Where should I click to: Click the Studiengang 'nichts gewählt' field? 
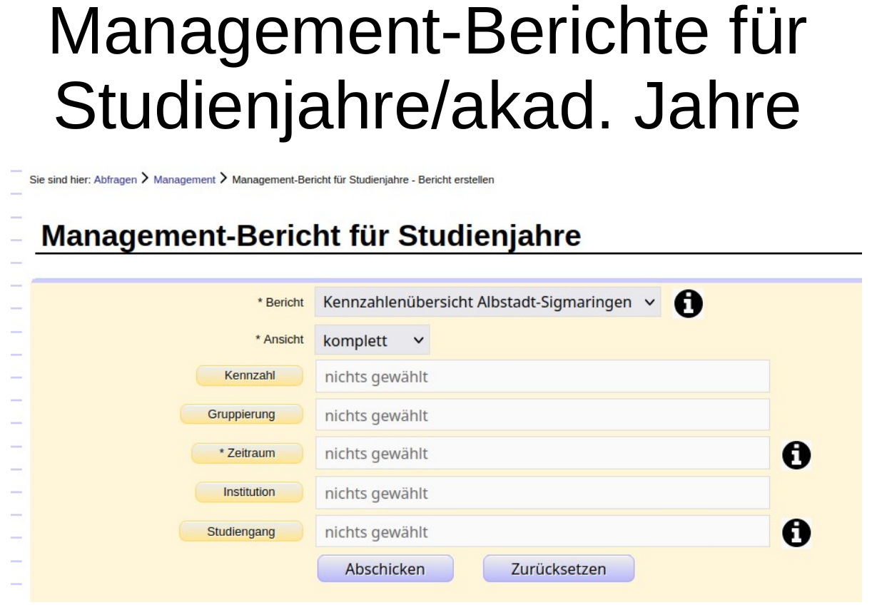pyautogui.click(x=542, y=532)
